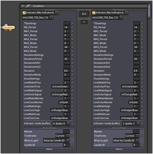Toggle right LineColorLow checkbox

tap(142, 118)
